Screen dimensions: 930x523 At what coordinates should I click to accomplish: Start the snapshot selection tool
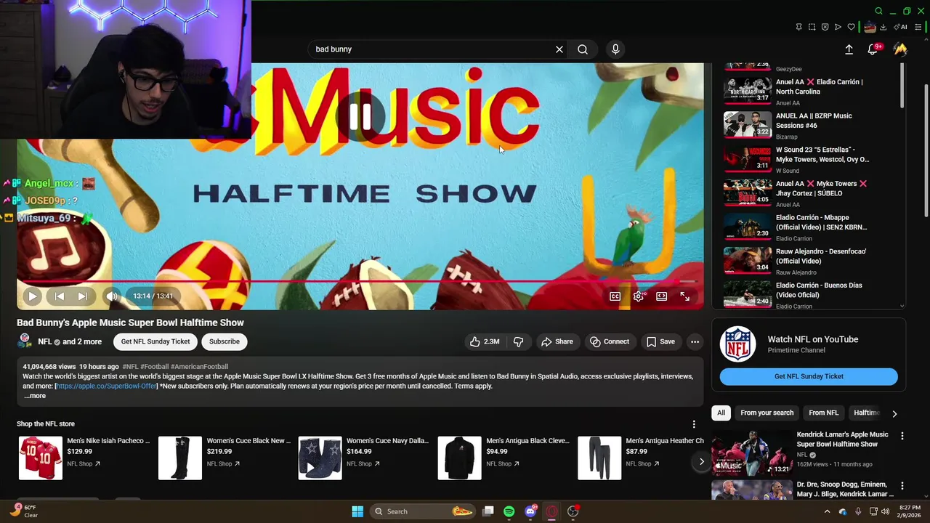(x=812, y=27)
